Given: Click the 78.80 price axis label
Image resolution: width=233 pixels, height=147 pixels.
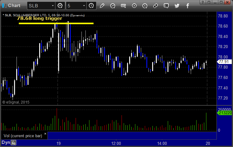Looking at the screenshot, I should coord(223,16).
